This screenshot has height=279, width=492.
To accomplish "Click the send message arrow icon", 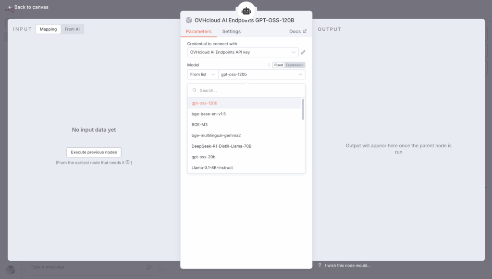I will 150,267.
